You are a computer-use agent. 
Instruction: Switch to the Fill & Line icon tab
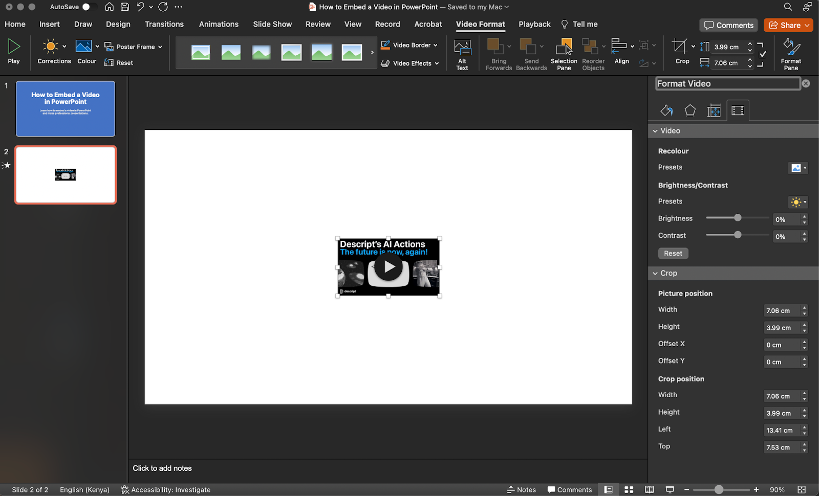(666, 110)
